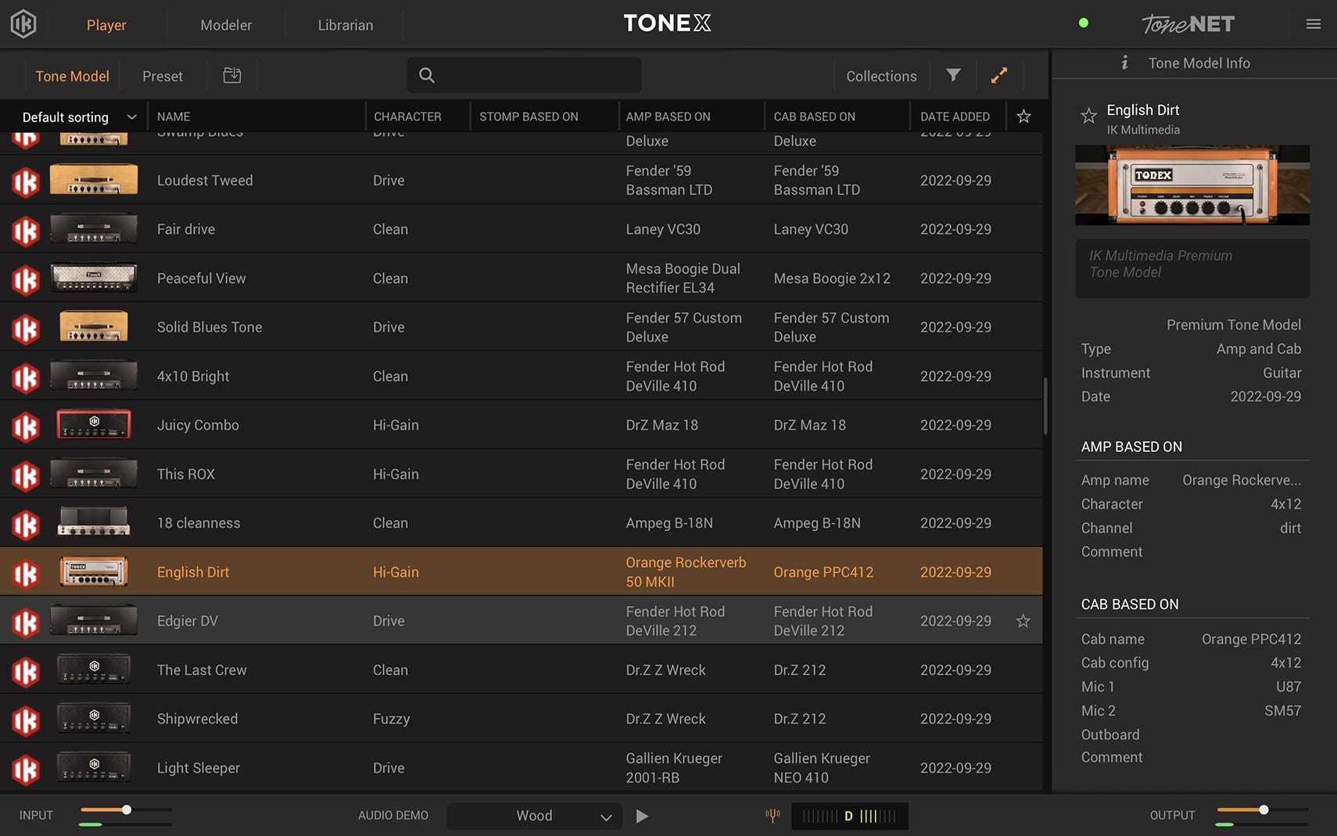Play the audio demo
The width and height of the screenshot is (1337, 836).
(642, 816)
